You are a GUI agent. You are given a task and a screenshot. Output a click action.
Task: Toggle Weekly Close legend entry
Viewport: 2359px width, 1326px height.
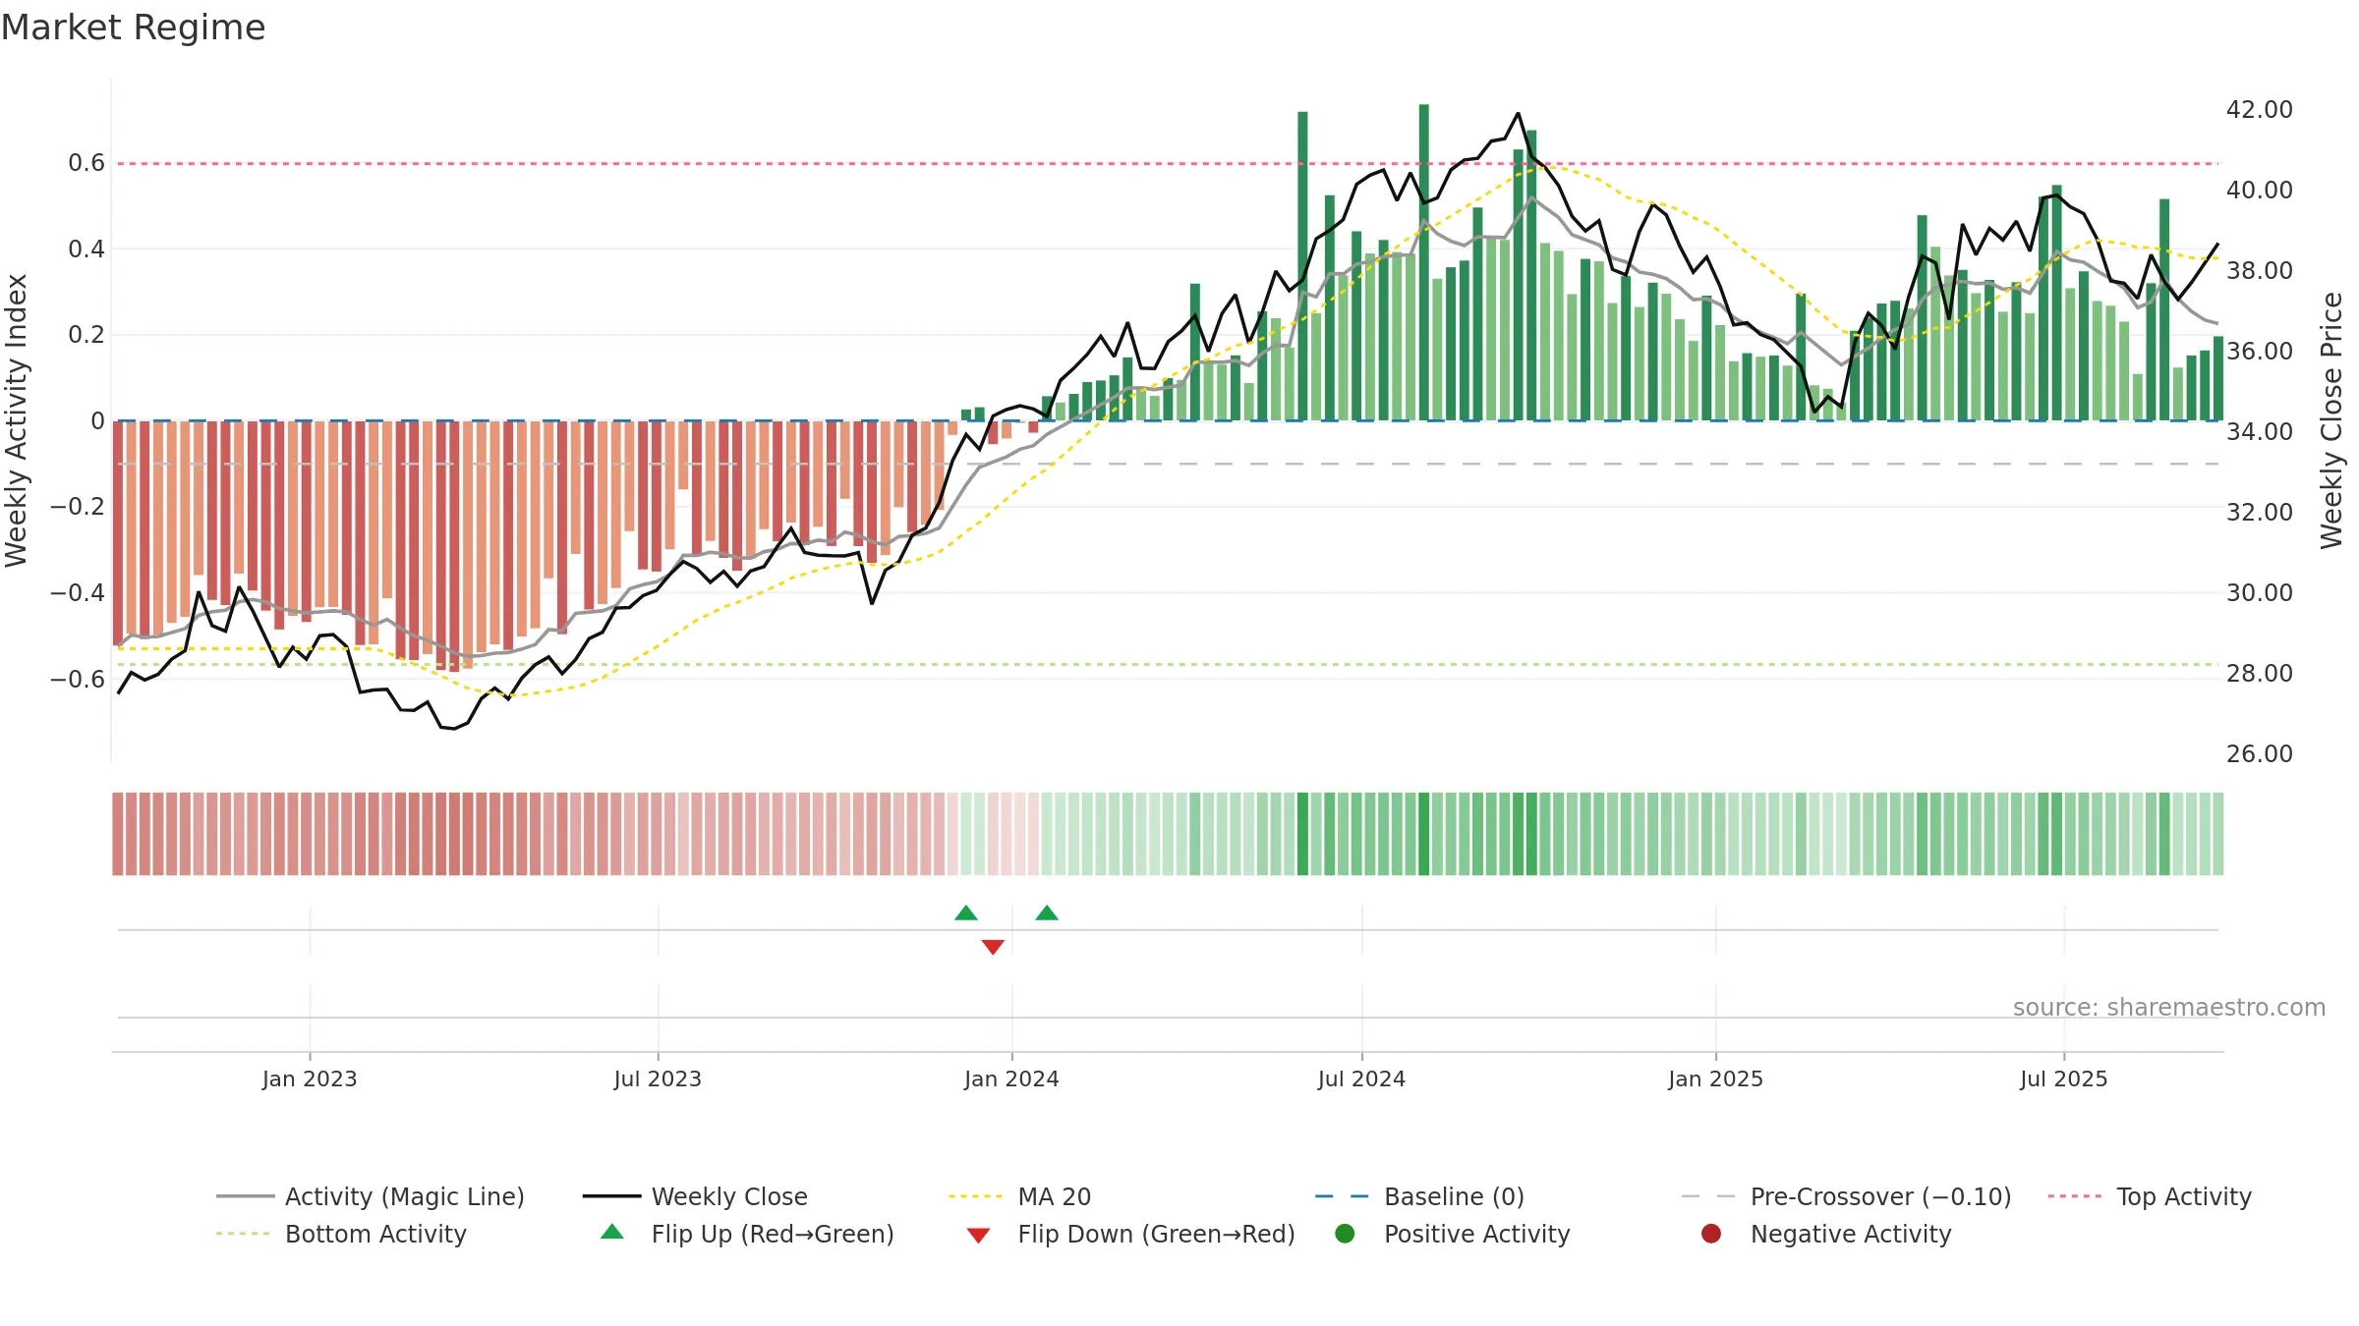695,1196
